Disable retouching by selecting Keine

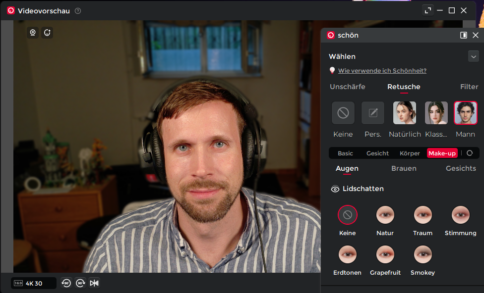pyautogui.click(x=343, y=112)
